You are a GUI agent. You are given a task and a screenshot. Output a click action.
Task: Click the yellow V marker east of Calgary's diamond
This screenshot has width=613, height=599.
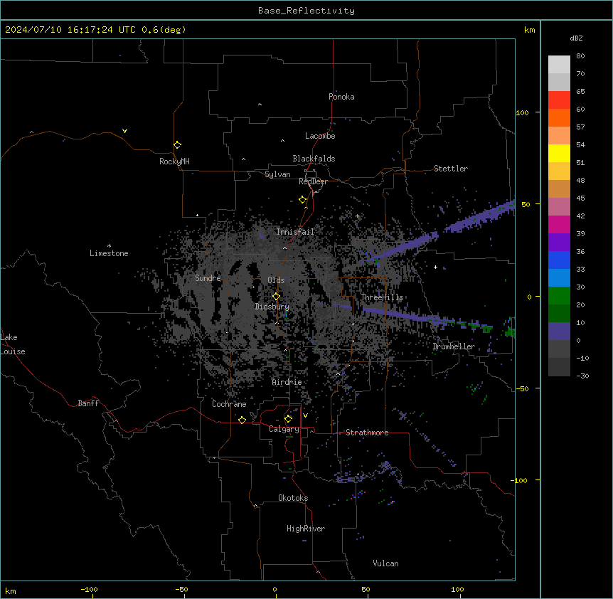click(x=305, y=415)
